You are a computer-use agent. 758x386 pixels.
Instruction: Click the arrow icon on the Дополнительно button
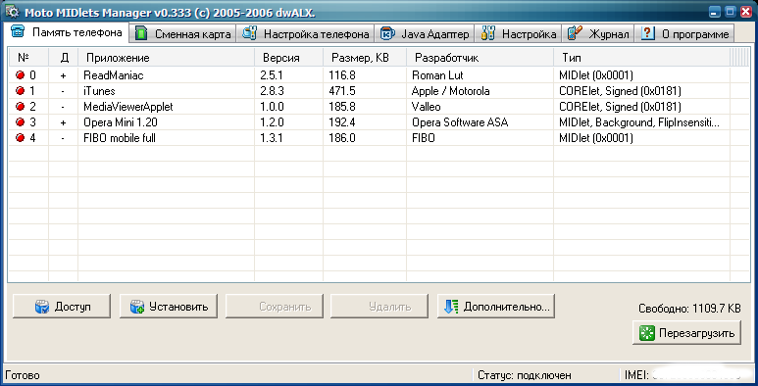pyautogui.click(x=450, y=307)
